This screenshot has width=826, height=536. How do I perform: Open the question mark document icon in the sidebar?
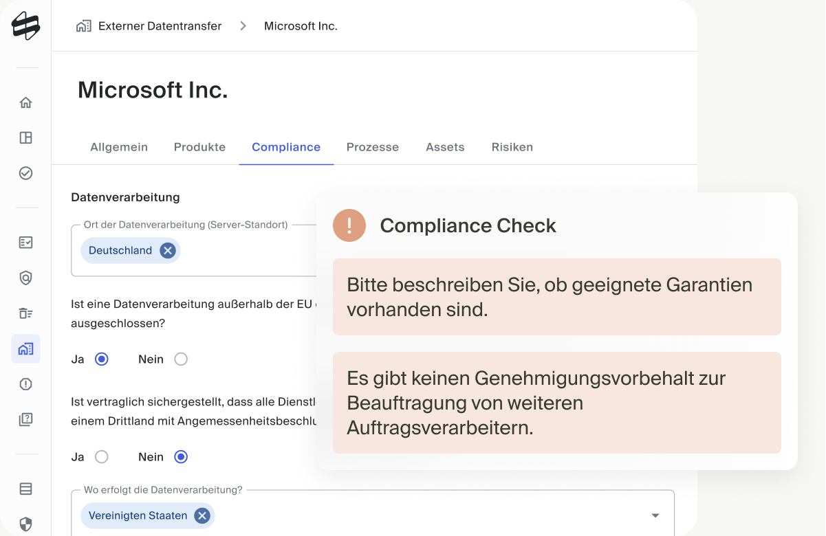click(25, 419)
